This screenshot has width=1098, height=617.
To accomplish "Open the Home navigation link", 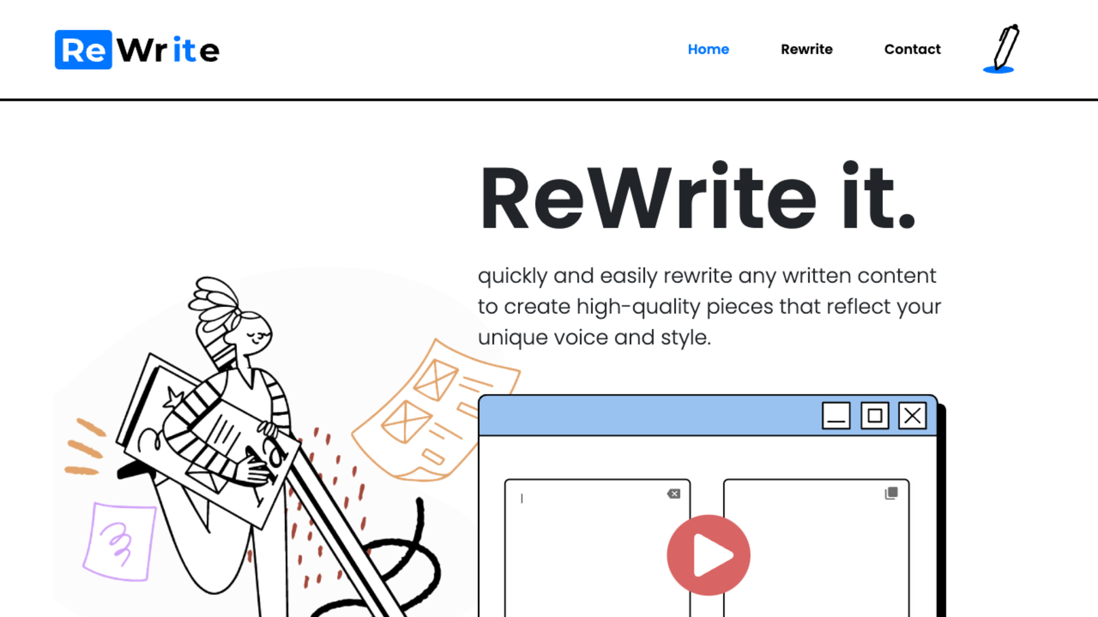I will point(708,49).
